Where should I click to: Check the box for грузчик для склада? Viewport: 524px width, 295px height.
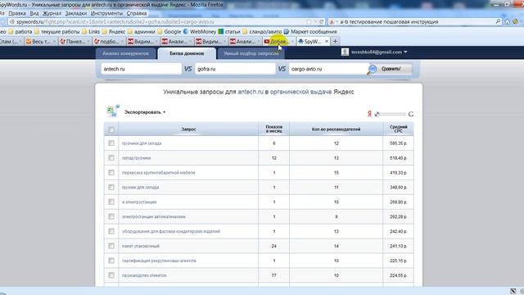pos(111,188)
